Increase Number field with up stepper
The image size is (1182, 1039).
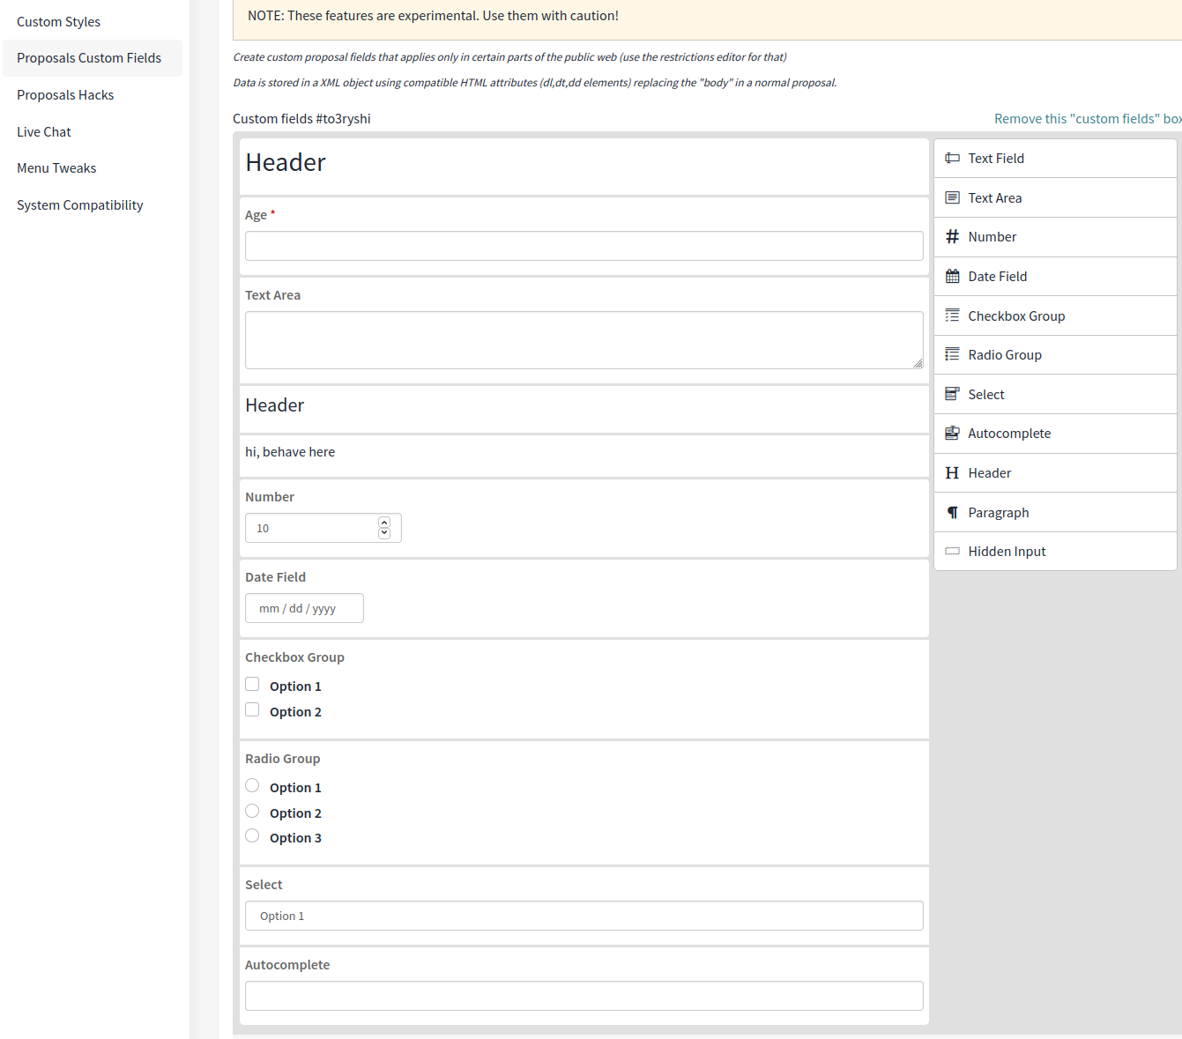[x=384, y=523]
